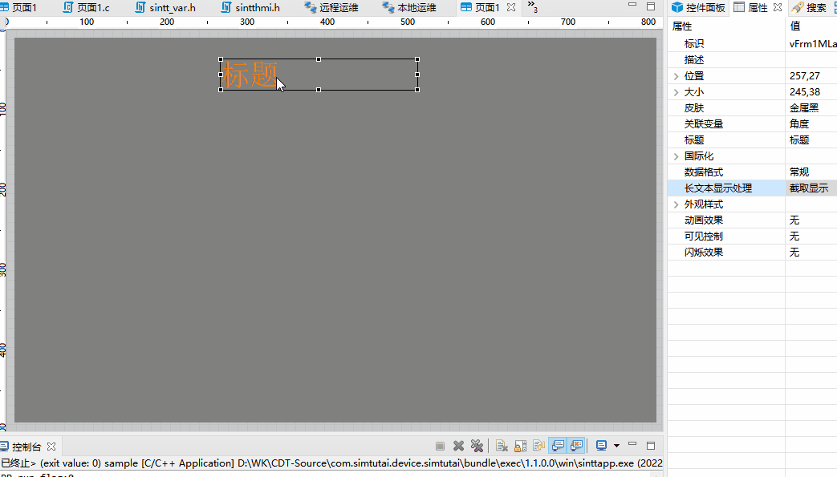Expand the 外观样式 property group
Image resolution: width=837 pixels, height=477 pixels.
(677, 204)
